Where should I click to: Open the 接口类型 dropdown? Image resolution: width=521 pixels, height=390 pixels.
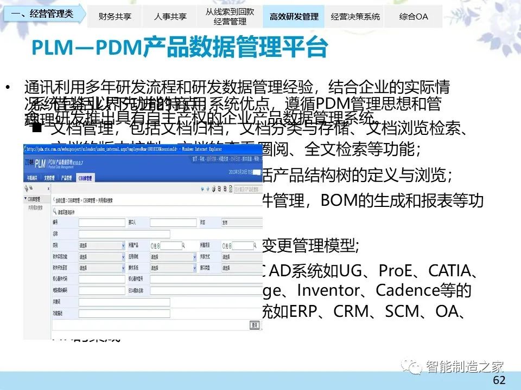[242, 268]
